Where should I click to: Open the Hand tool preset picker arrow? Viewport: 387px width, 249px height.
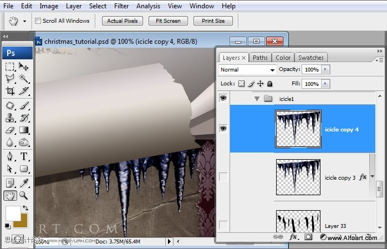tap(24, 21)
